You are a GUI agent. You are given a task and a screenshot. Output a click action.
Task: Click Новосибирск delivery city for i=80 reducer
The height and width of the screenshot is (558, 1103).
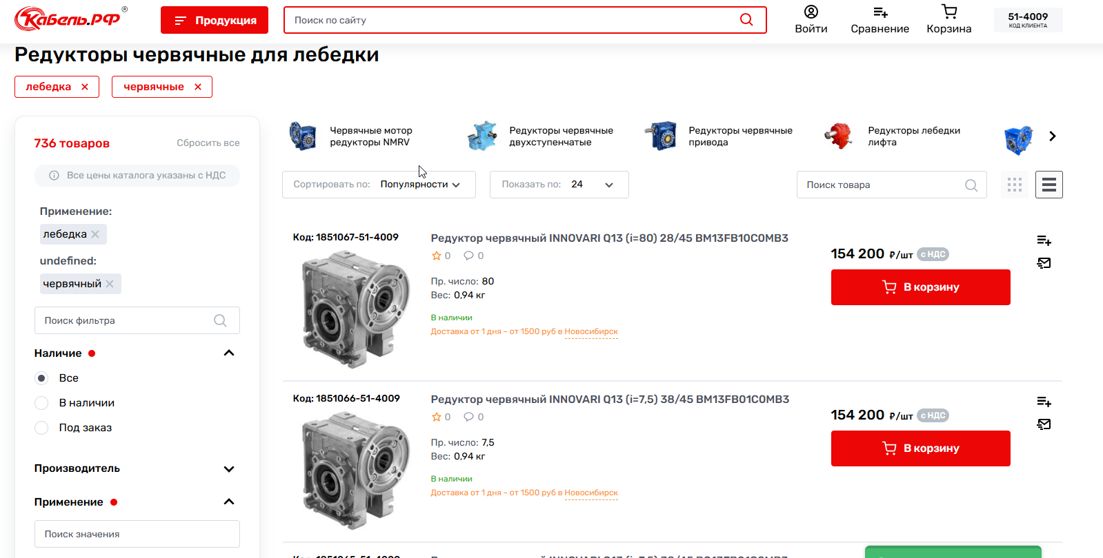[x=591, y=332]
